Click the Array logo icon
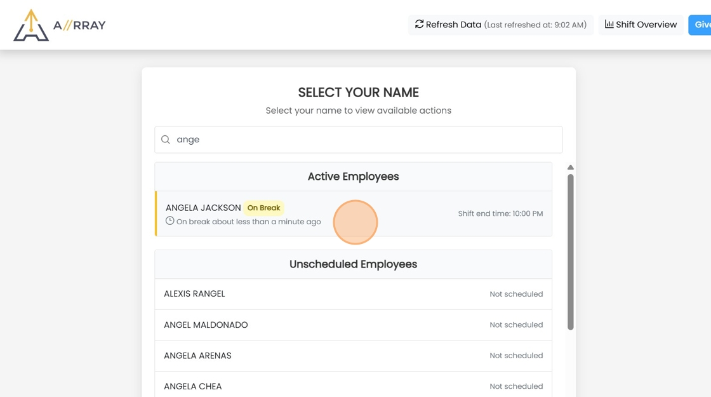Viewport: 711px width, 397px height. point(31,25)
